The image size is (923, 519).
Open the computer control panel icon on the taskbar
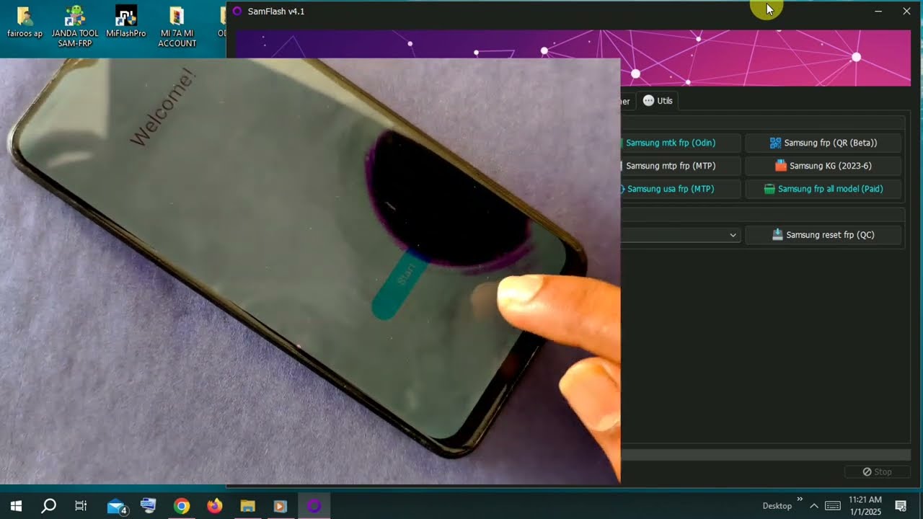point(149,506)
